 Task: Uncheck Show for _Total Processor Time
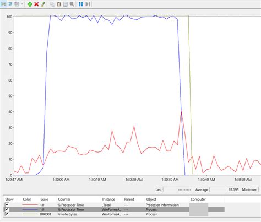coord(7,205)
